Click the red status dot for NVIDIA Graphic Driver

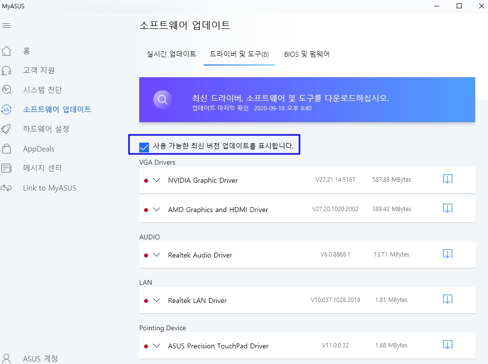146,181
